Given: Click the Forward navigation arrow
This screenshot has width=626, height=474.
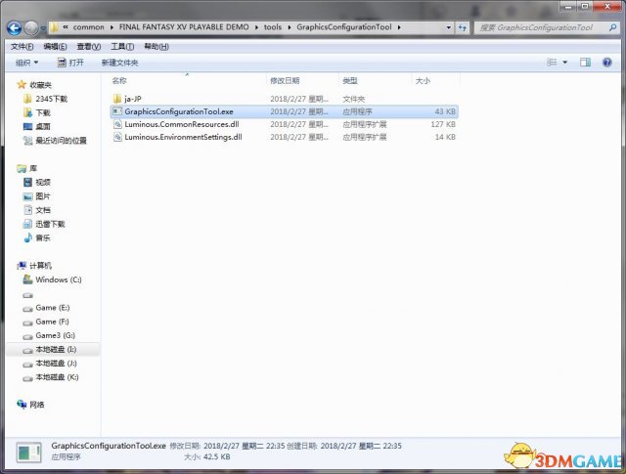Looking at the screenshot, I should 31,28.
